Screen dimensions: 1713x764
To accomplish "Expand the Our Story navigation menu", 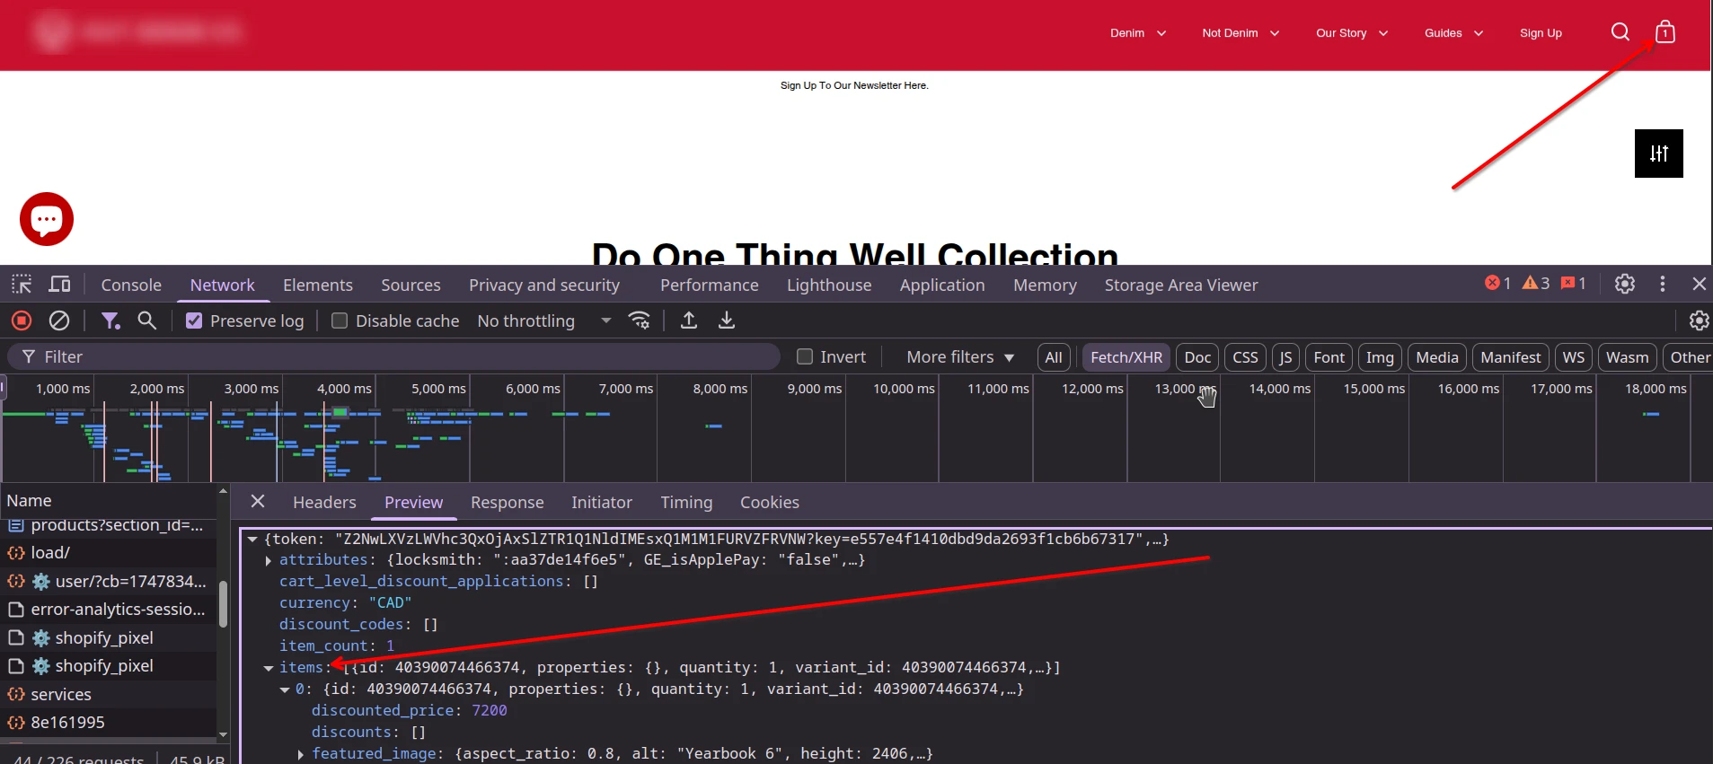I will coord(1352,33).
